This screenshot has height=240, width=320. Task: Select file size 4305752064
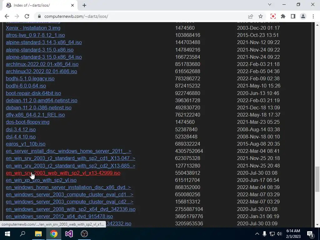[189, 151]
